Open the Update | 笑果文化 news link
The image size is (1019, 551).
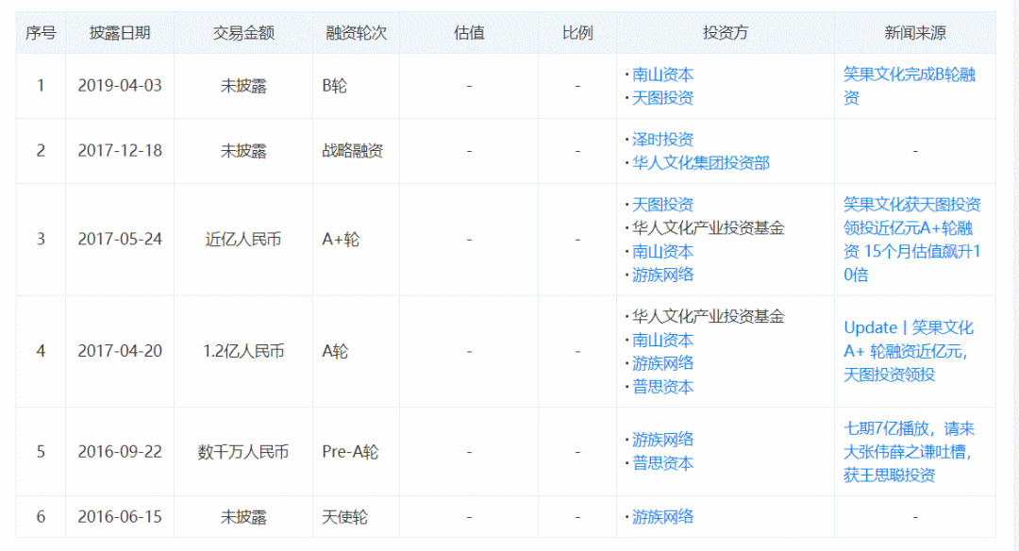pyautogui.click(x=908, y=351)
